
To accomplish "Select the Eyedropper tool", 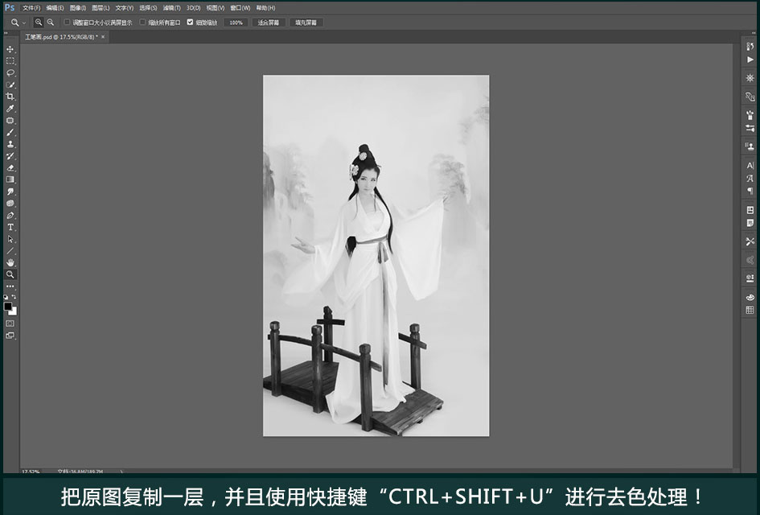I will 10,109.
